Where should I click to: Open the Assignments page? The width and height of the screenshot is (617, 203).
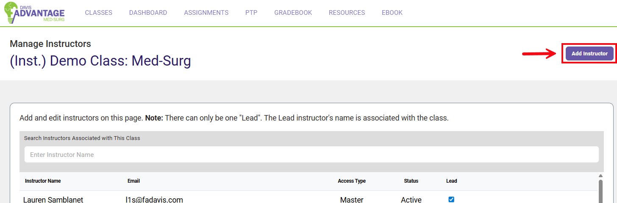(x=206, y=13)
